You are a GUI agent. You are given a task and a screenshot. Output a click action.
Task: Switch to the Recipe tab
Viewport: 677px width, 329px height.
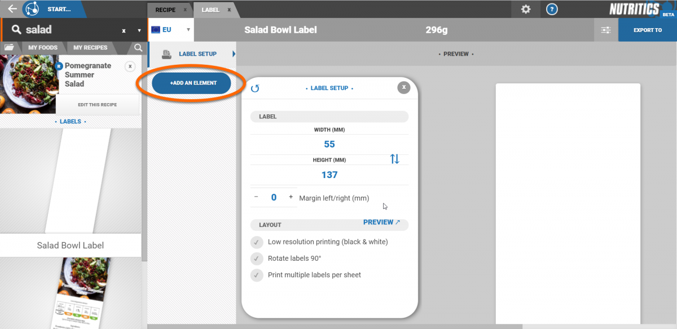pyautogui.click(x=165, y=10)
